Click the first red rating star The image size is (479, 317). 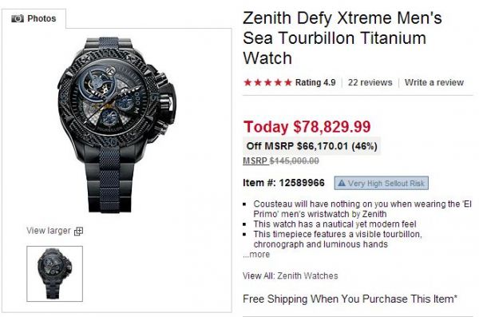(x=247, y=82)
